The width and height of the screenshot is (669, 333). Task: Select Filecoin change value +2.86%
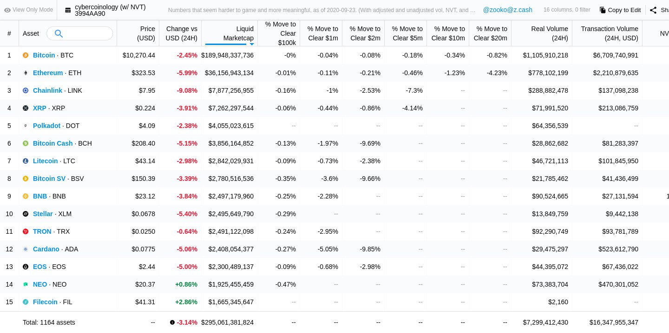[x=186, y=302]
